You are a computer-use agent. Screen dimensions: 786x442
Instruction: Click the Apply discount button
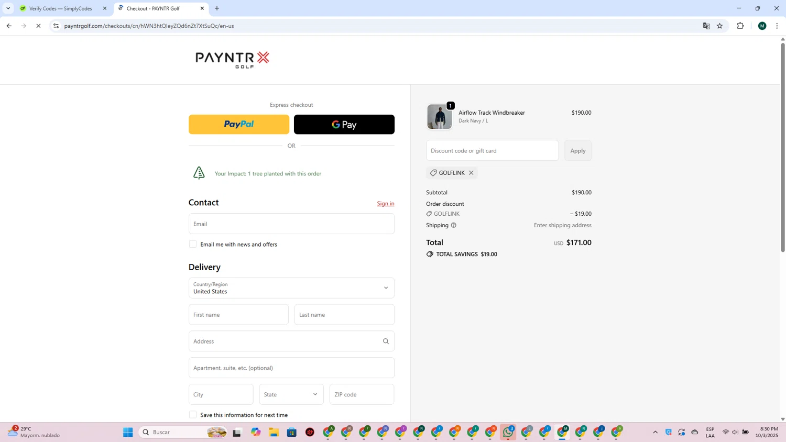(x=578, y=151)
